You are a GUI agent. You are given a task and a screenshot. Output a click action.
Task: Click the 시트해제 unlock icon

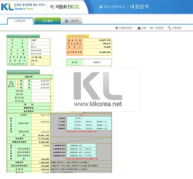point(169,28)
